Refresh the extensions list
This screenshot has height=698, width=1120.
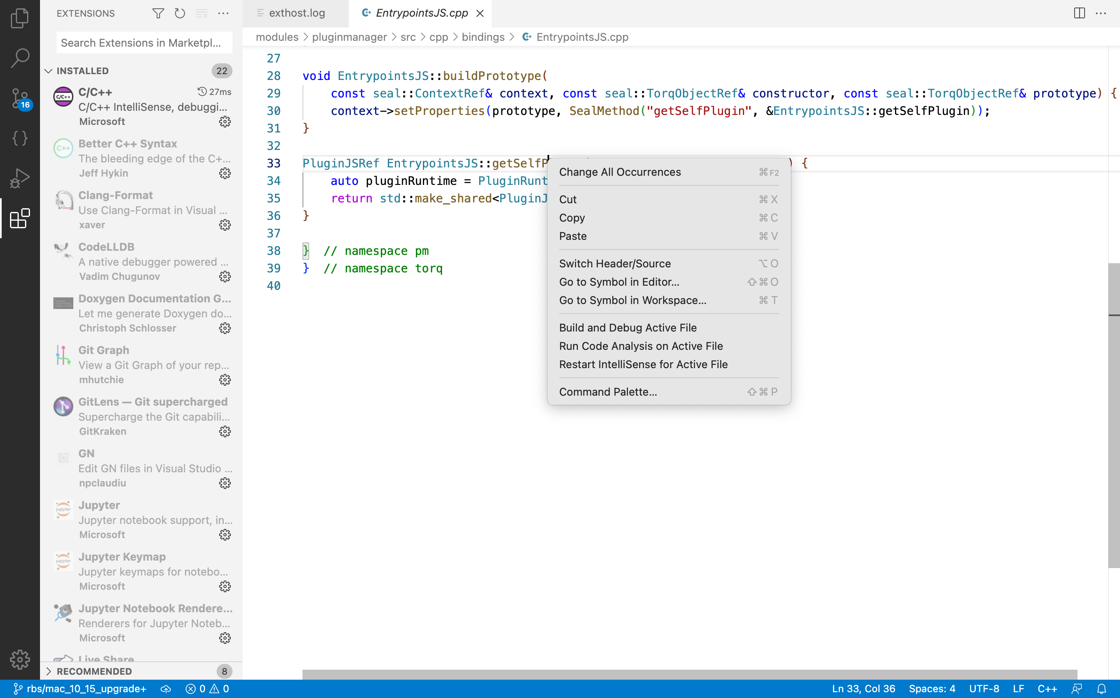(180, 13)
